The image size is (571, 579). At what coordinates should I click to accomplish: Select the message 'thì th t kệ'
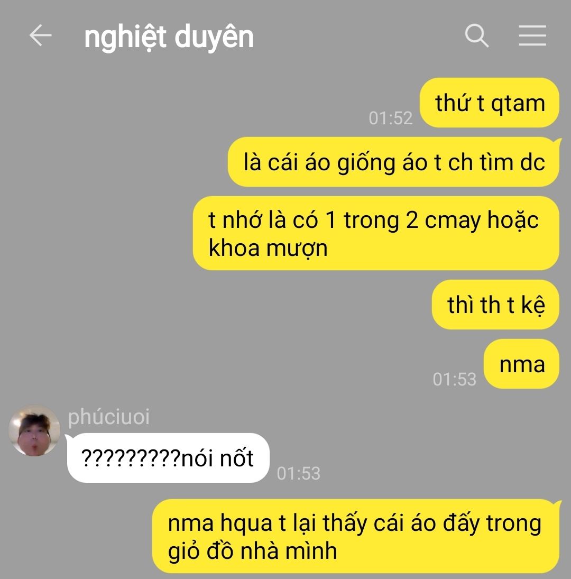(496, 305)
